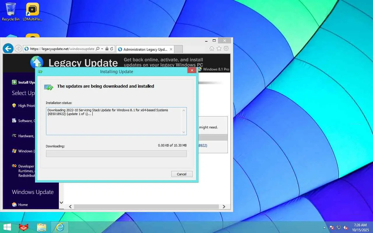Minimize the Internet Explorer window
Screen dimensions: 373x233
206,40
